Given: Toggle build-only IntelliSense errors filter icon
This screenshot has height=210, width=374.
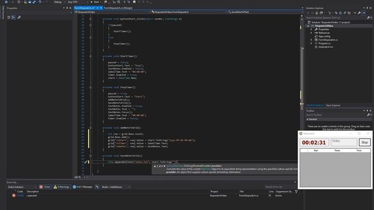Looking at the screenshot, I should coord(97,187).
